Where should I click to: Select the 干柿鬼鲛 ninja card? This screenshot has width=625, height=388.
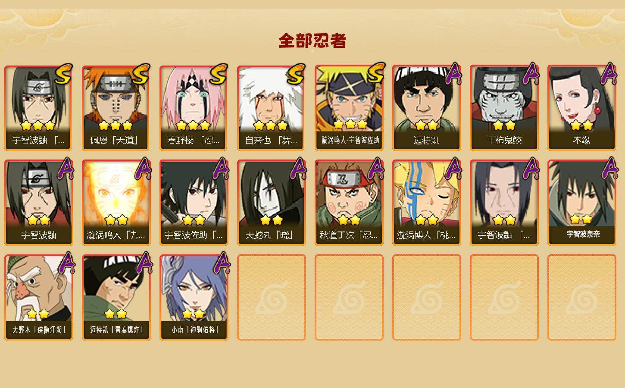504,108
